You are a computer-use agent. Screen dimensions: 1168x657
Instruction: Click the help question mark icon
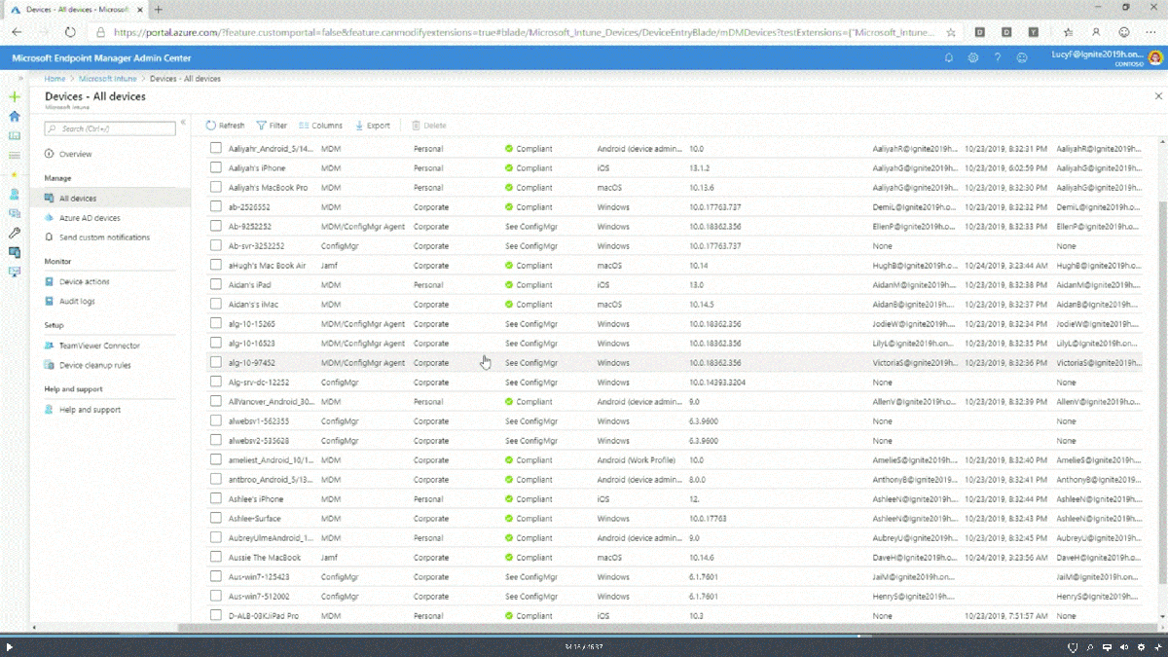click(x=997, y=58)
